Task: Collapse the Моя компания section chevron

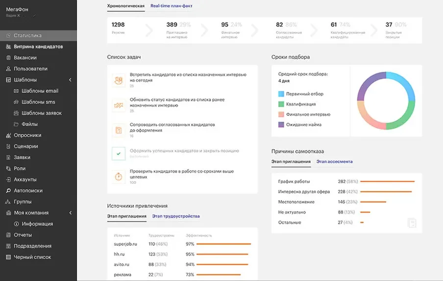Action: pyautogui.click(x=70, y=213)
